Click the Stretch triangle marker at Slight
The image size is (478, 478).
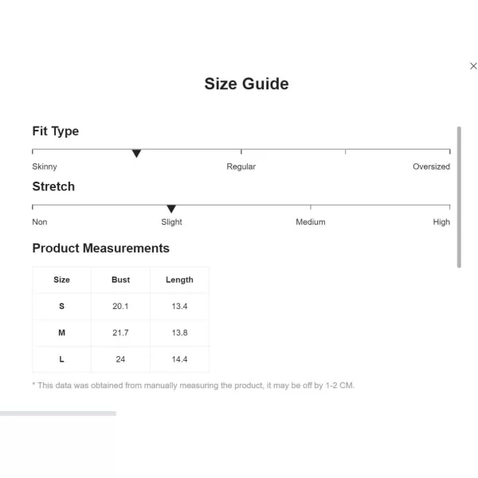[x=171, y=209]
